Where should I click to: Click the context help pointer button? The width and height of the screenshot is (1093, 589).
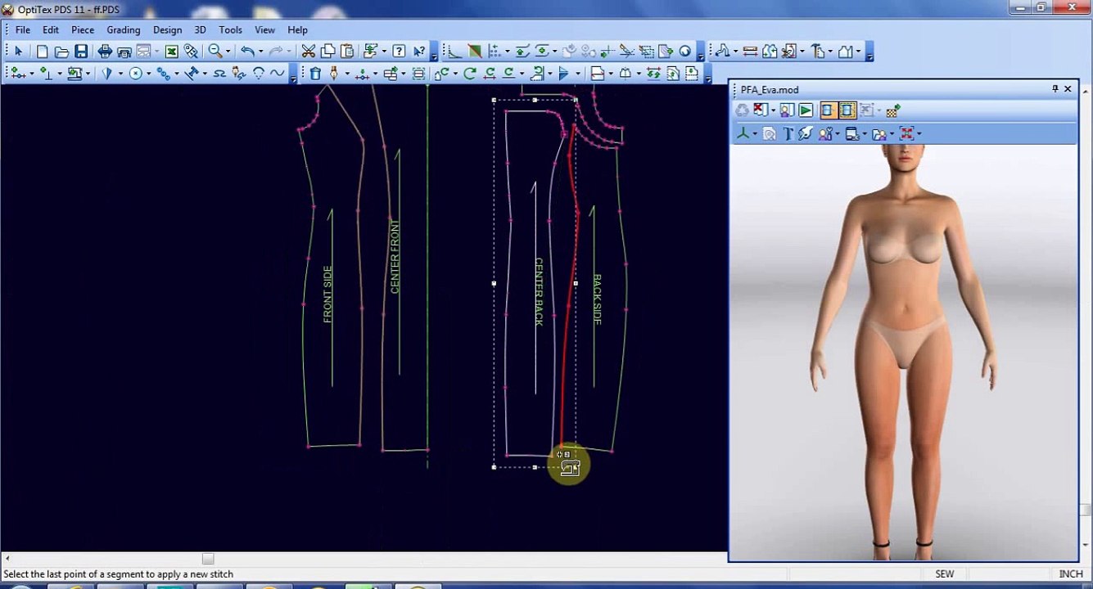point(419,52)
